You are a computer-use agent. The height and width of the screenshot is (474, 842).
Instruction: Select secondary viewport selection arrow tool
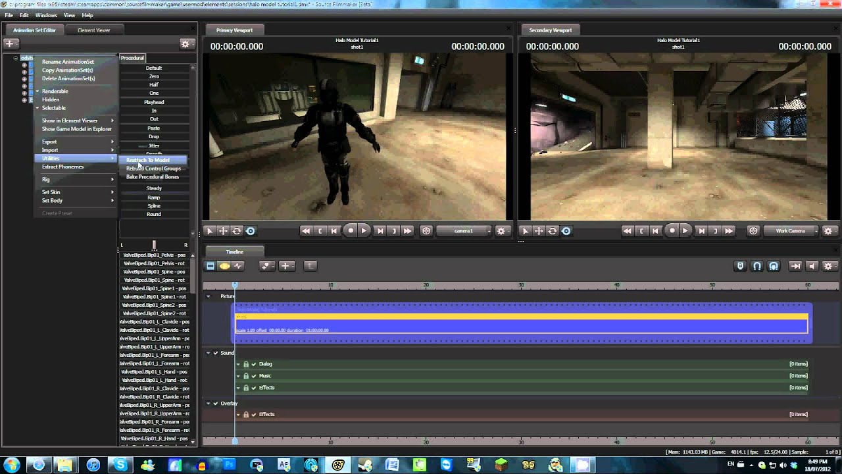click(526, 231)
